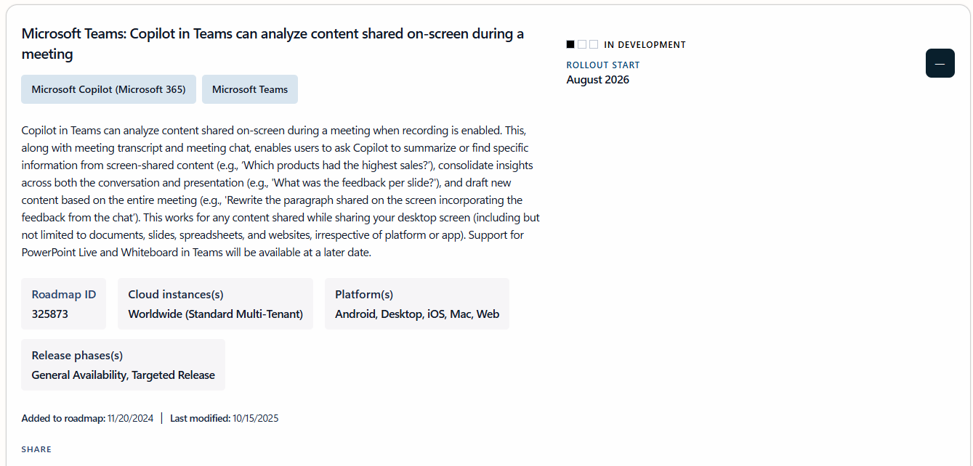Click the SHARE section label
The width and height of the screenshot is (973, 466).
pos(36,449)
